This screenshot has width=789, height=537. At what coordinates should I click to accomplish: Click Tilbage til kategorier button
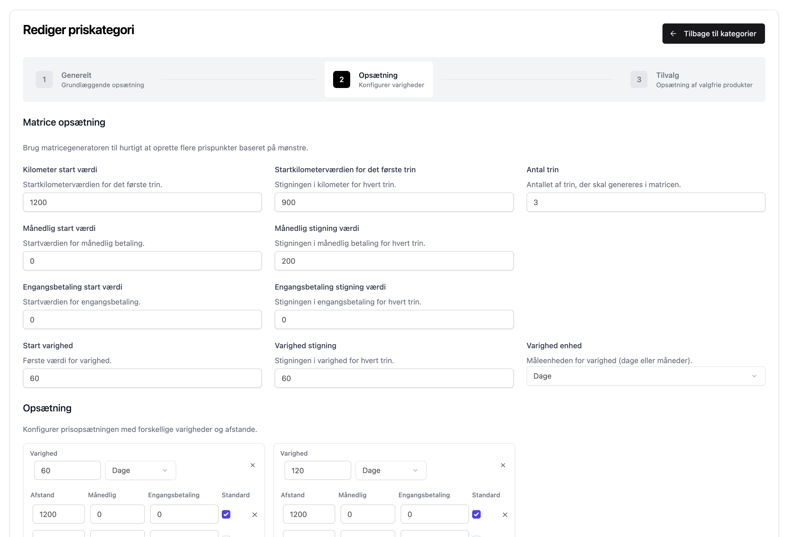pos(713,34)
